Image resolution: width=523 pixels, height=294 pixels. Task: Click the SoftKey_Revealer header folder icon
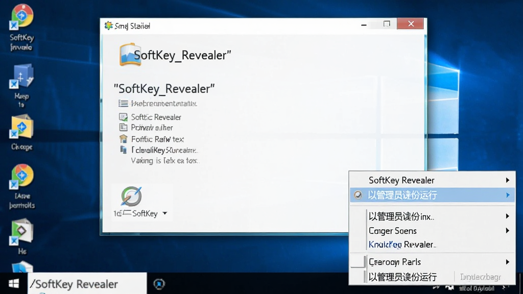(130, 54)
